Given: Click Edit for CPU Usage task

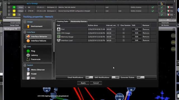Looking at the screenshot, I should 136,33.
